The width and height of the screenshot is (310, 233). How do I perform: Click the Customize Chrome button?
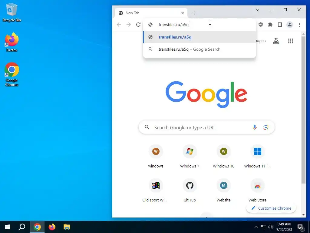(271, 208)
